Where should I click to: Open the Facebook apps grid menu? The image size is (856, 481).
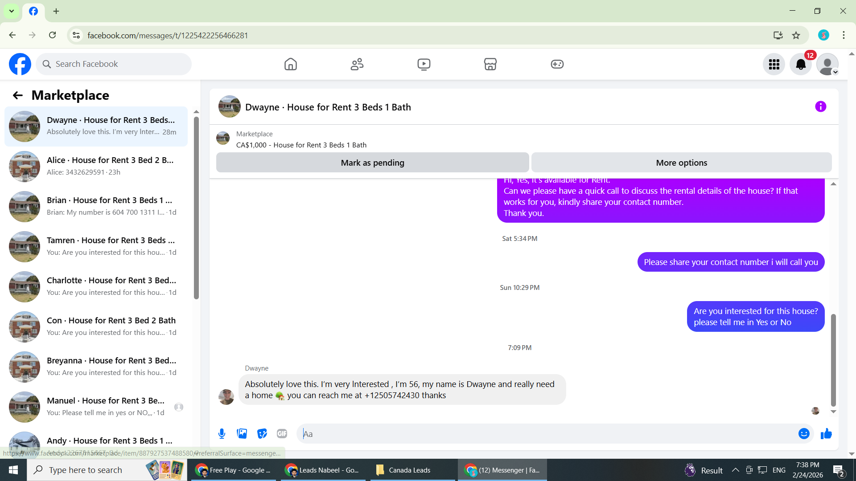774,65
